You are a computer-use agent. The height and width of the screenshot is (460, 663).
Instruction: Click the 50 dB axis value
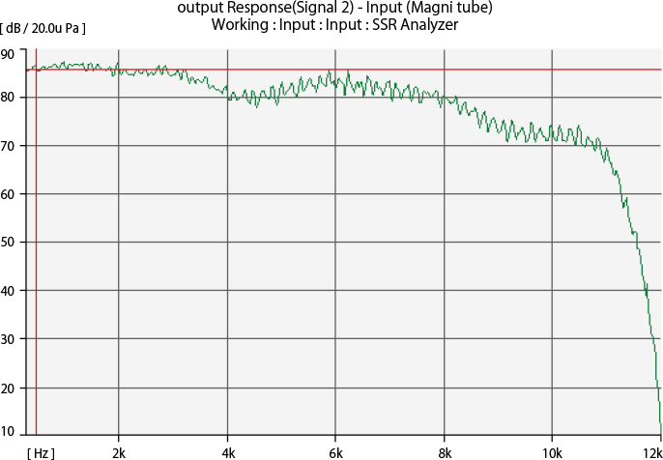click(x=8, y=243)
